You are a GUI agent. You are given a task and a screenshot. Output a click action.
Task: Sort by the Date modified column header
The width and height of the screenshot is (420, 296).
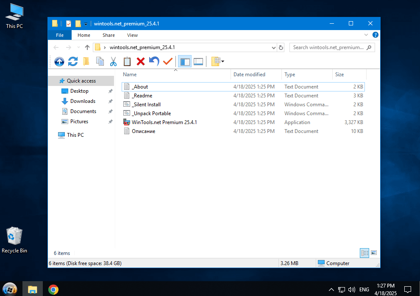256,75
